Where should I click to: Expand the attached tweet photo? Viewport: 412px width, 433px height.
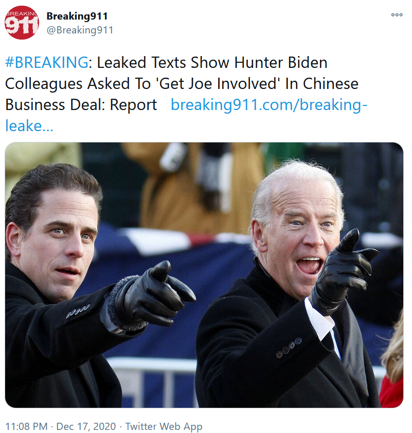(204, 275)
